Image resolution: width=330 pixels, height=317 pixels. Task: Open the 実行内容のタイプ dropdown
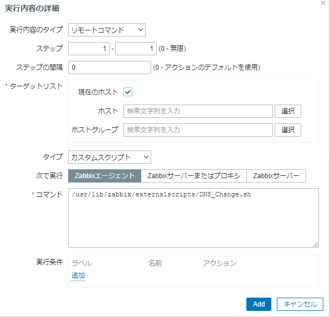click(x=107, y=30)
